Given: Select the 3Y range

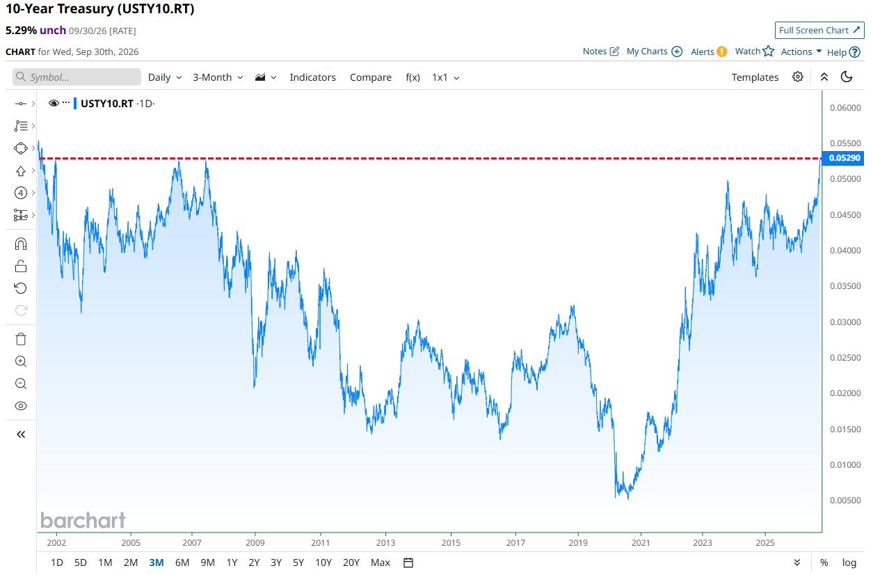Looking at the screenshot, I should click(x=276, y=562).
